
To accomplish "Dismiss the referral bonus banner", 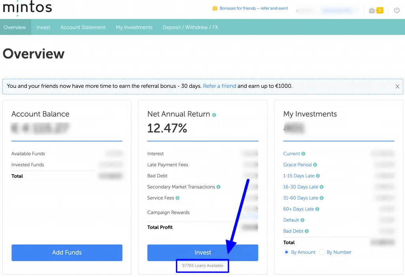I will coord(397,86).
